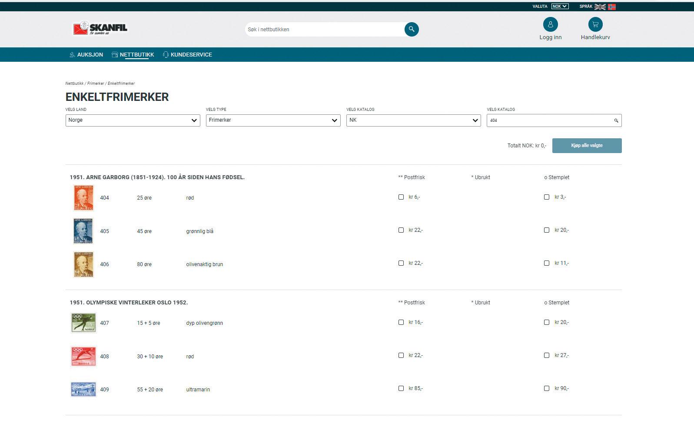Tick Postfrisk kr 85 for stamp 409
This screenshot has height=424, width=694.
click(x=401, y=388)
